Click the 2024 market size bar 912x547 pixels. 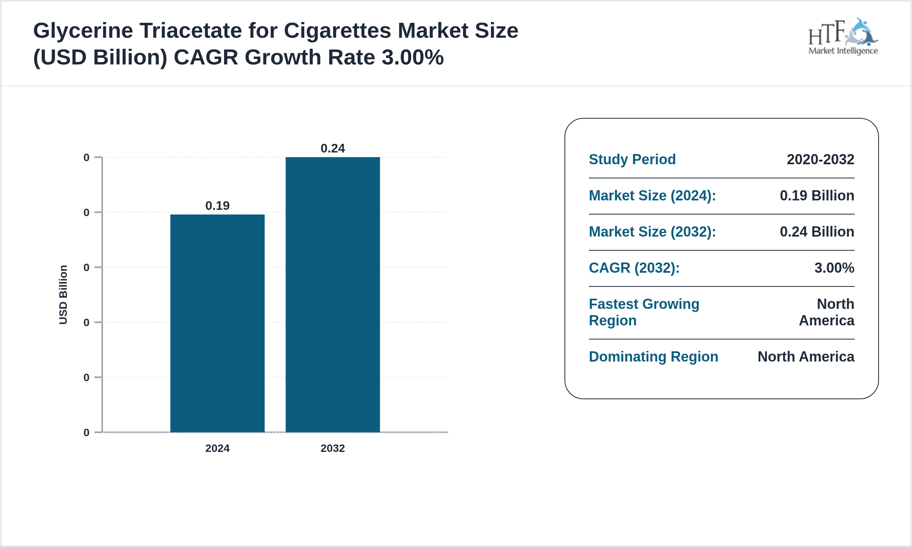[x=217, y=323]
